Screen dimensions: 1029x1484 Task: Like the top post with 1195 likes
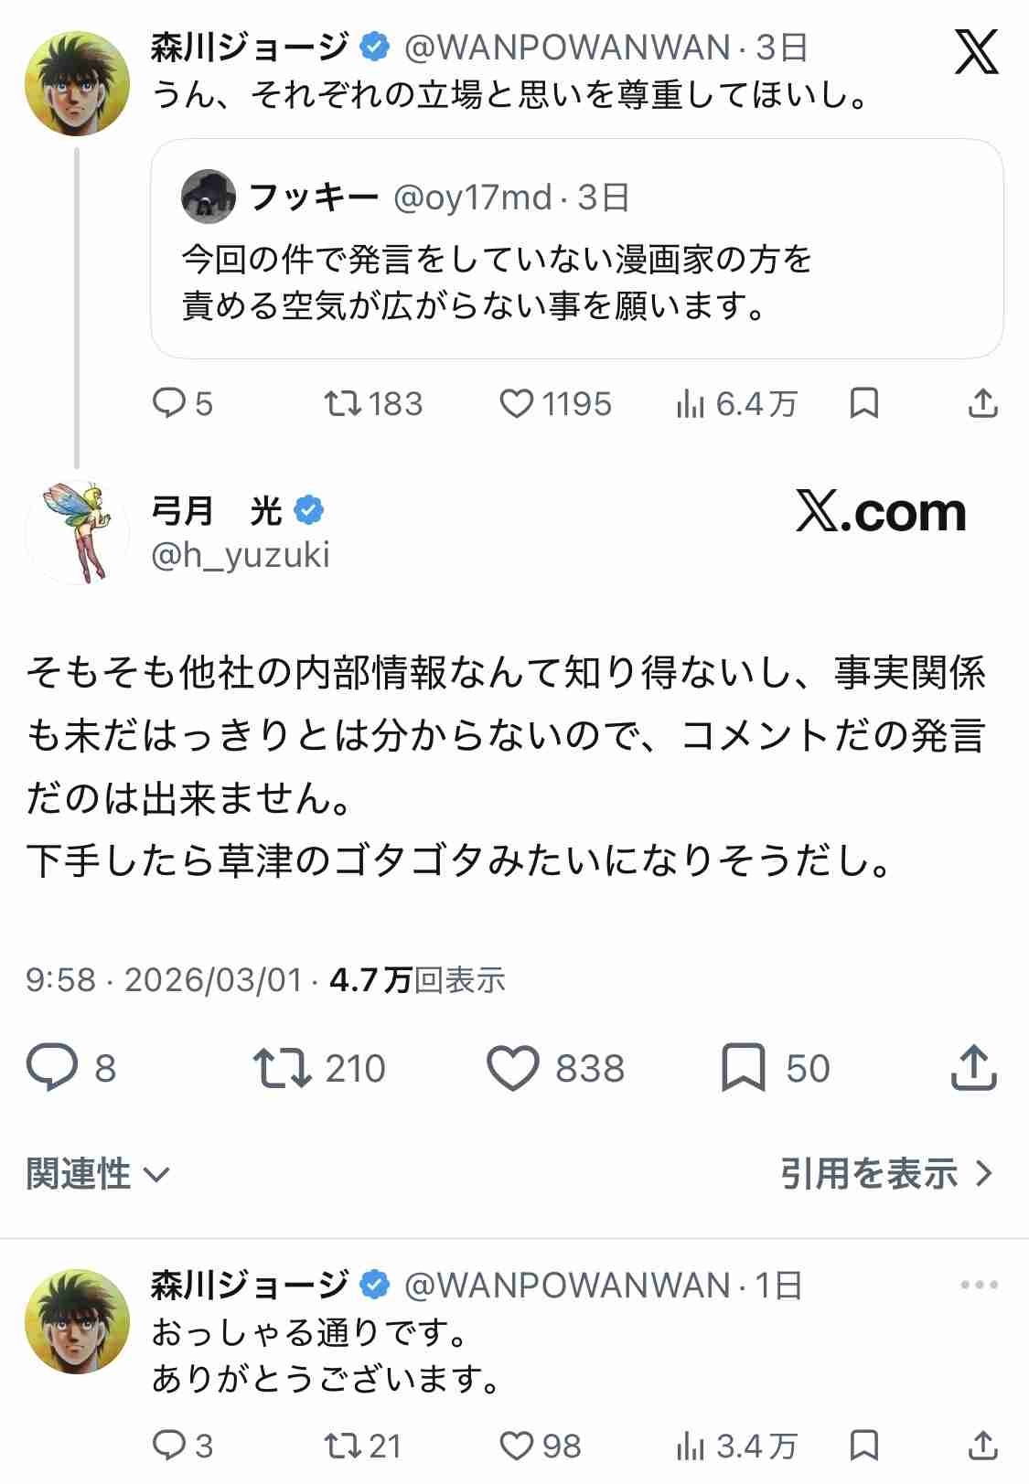pos(516,403)
